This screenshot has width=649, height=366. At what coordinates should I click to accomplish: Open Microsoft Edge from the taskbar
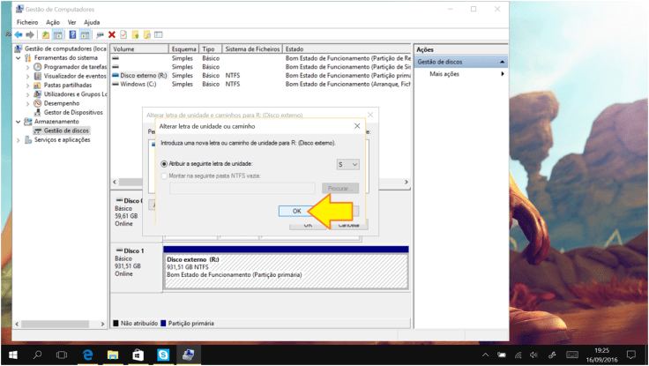[88, 355]
